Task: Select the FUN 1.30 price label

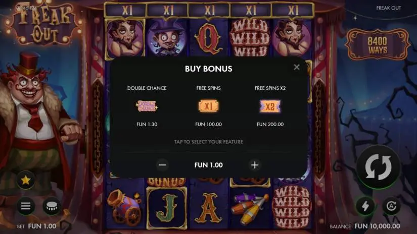Action: [147, 124]
